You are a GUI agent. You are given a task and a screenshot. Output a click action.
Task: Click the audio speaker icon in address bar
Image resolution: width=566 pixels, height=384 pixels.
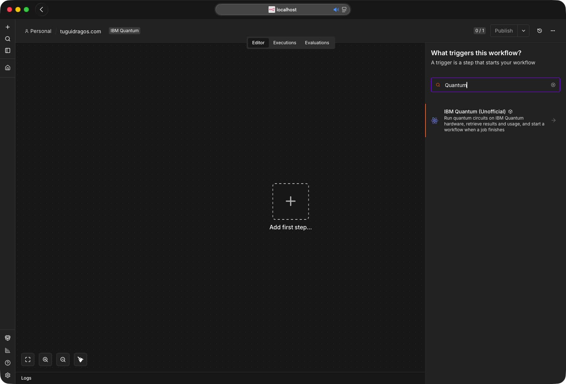point(336,10)
